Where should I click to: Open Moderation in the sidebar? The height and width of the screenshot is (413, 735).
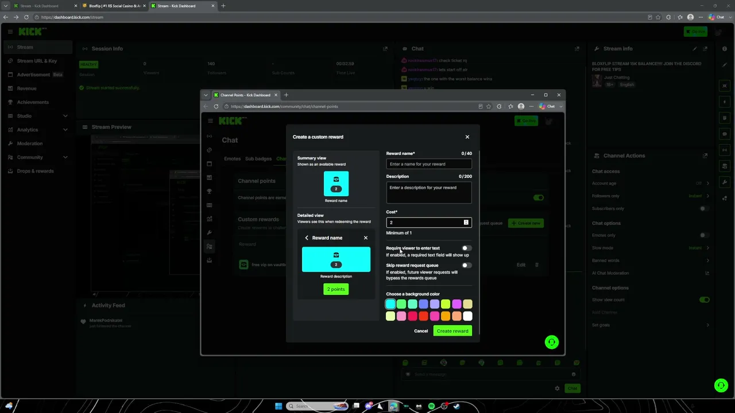point(37,143)
